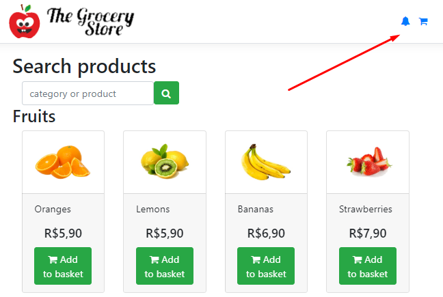The width and height of the screenshot is (443, 297).
Task: Add Strawberries to basket
Action: 368,266
